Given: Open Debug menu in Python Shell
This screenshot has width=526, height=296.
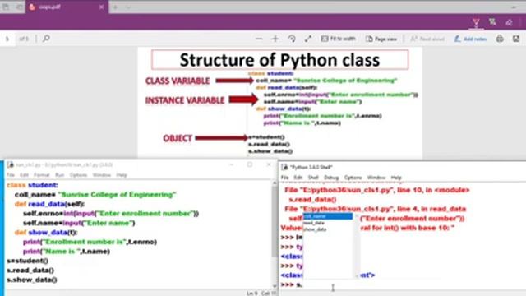Looking at the screenshot, I should [331, 178].
